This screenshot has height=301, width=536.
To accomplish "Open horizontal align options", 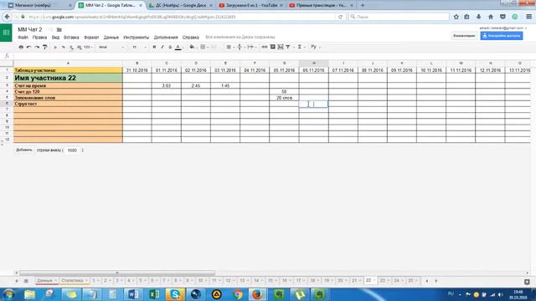I will (x=229, y=47).
